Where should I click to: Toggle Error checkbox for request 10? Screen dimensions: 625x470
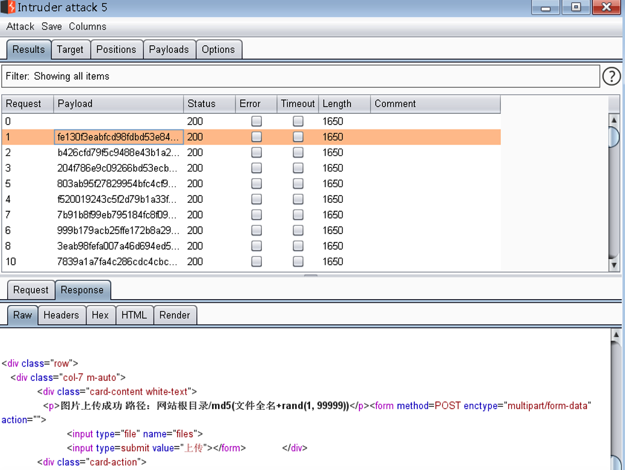(x=257, y=262)
